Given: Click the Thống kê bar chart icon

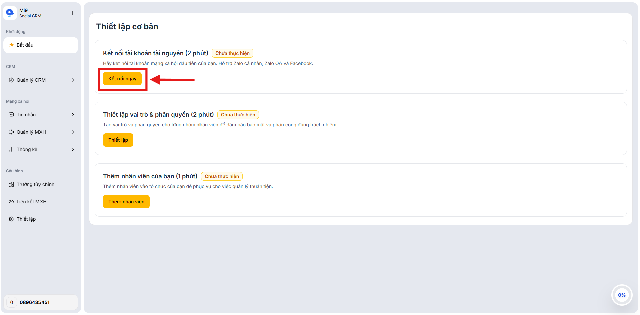Looking at the screenshot, I should [11, 149].
